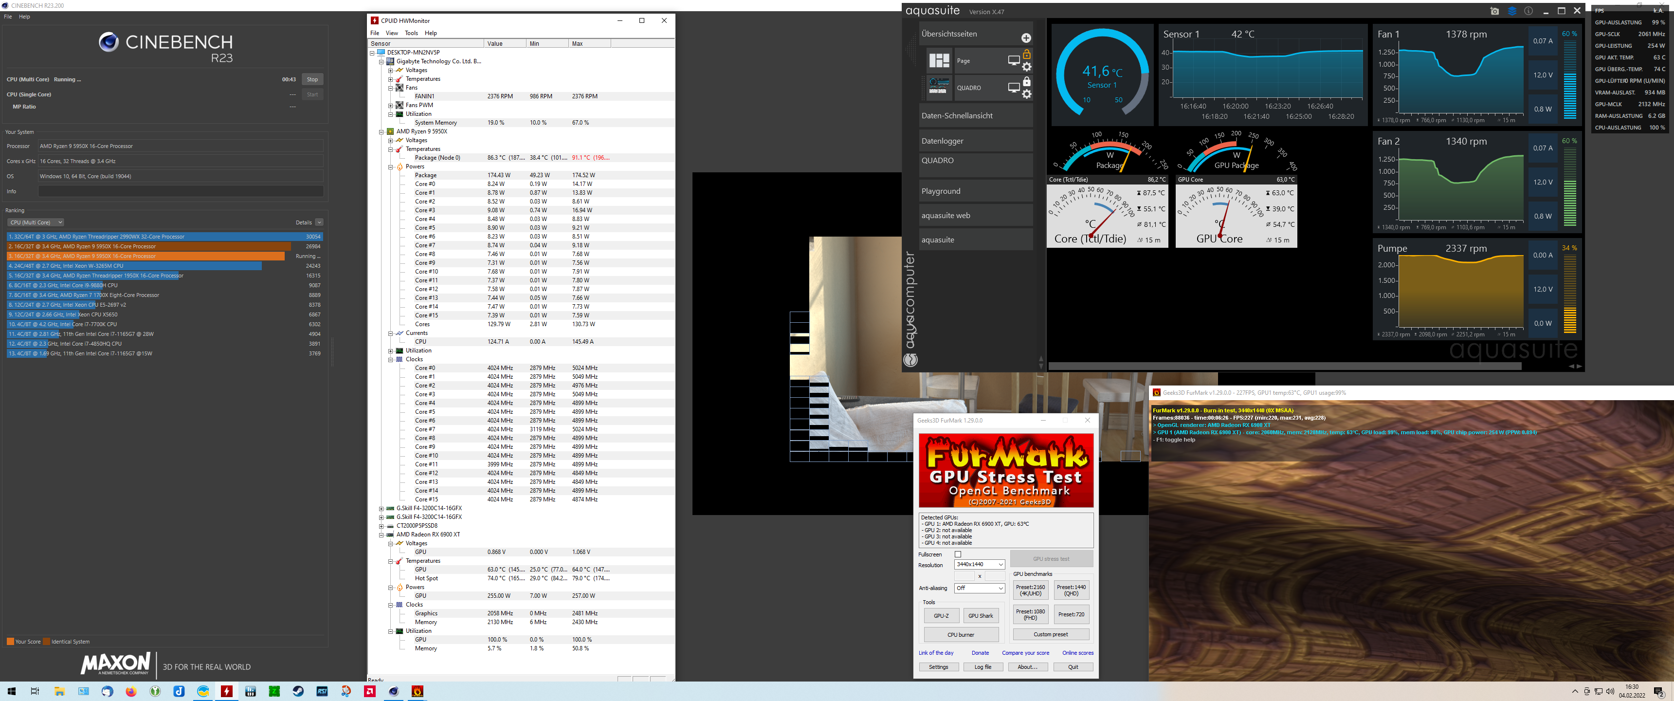
Task: Open Steam from the taskbar
Action: point(298,691)
